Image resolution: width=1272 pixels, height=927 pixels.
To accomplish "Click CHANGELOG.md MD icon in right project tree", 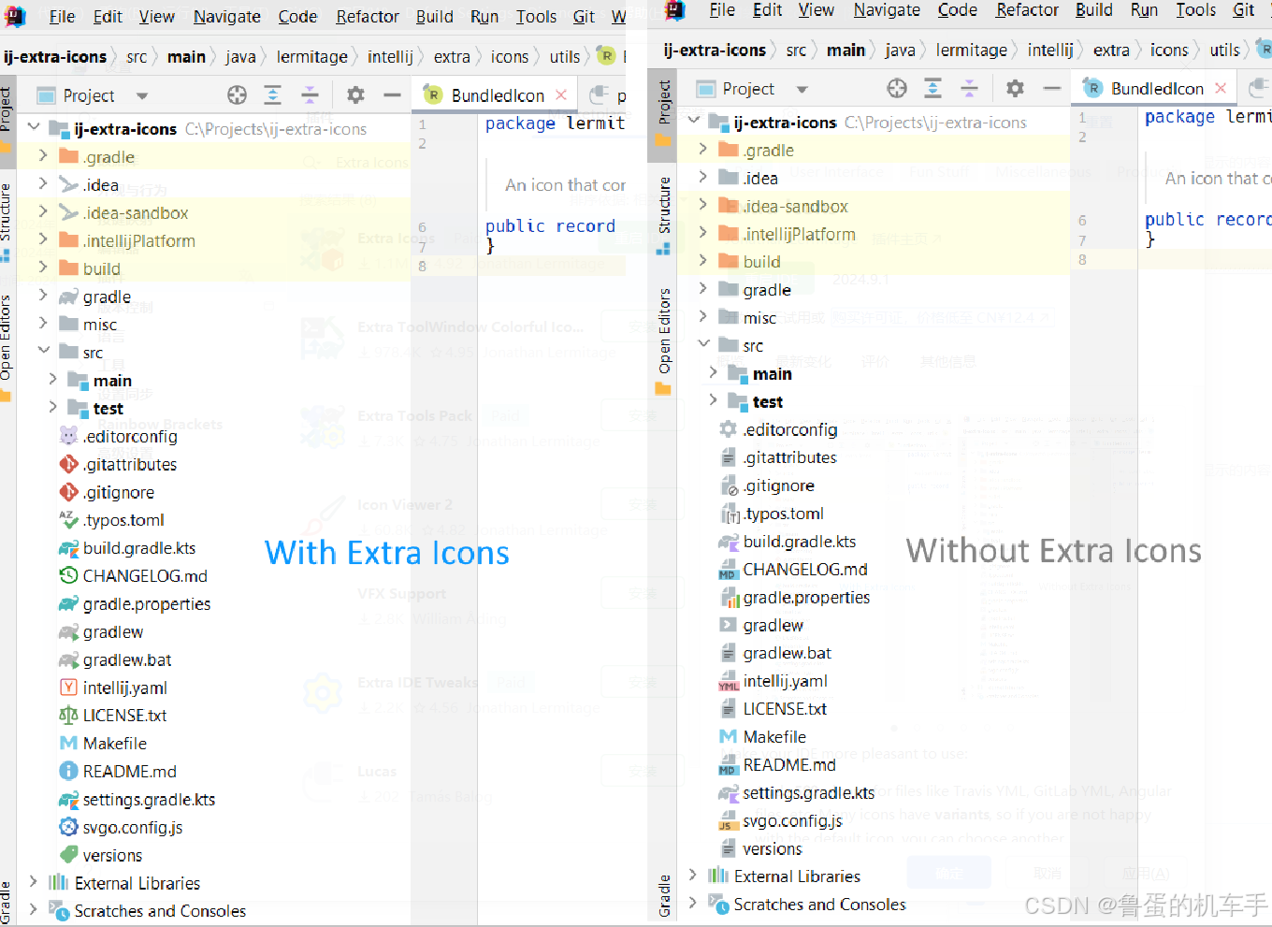I will coord(729,570).
